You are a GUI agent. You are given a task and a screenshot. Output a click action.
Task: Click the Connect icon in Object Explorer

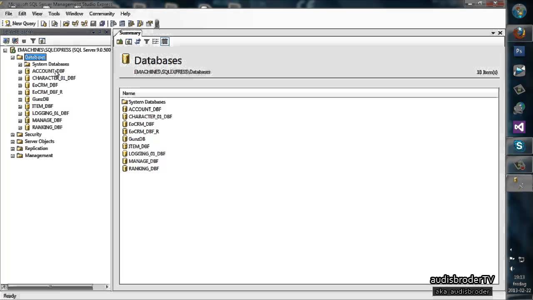6,41
